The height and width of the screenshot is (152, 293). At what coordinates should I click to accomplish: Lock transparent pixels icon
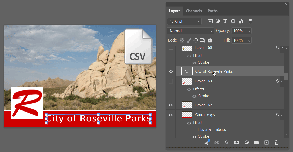[x=182, y=40]
